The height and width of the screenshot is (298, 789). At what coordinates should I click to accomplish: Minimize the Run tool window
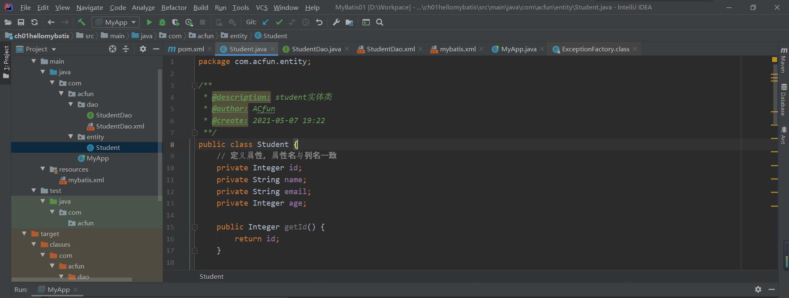tap(772, 289)
